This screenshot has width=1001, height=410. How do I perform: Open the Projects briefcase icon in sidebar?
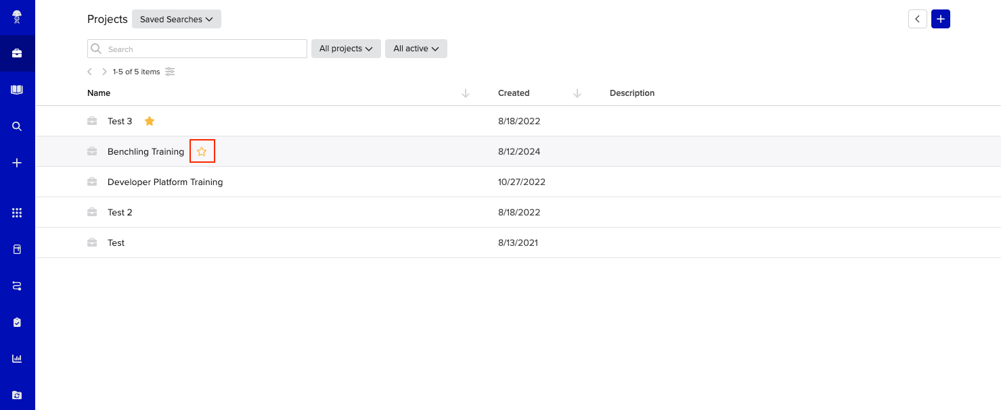17,53
